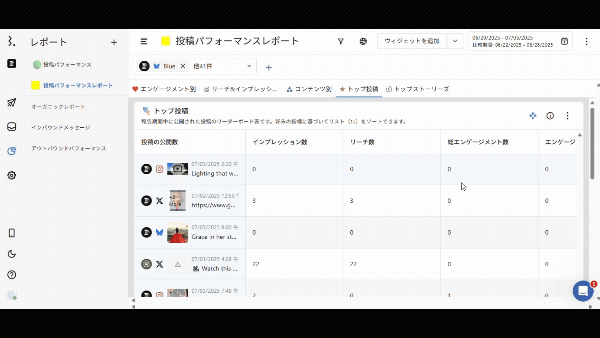The image size is (600, 338).
Task: Open the top-right three-dot report menu
Action: [x=587, y=41]
